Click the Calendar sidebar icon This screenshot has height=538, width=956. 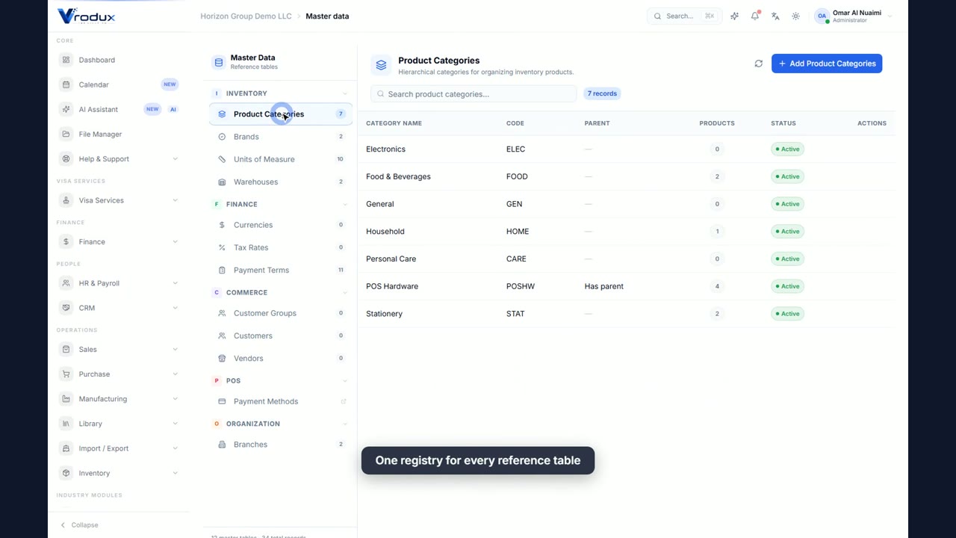pos(66,84)
